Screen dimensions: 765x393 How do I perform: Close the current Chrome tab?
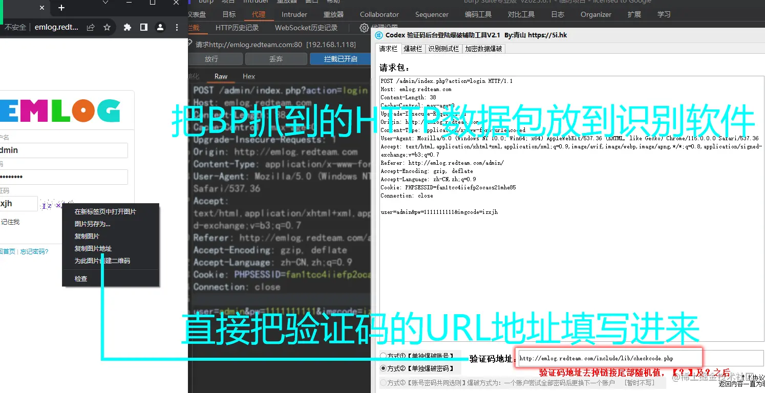click(x=42, y=8)
